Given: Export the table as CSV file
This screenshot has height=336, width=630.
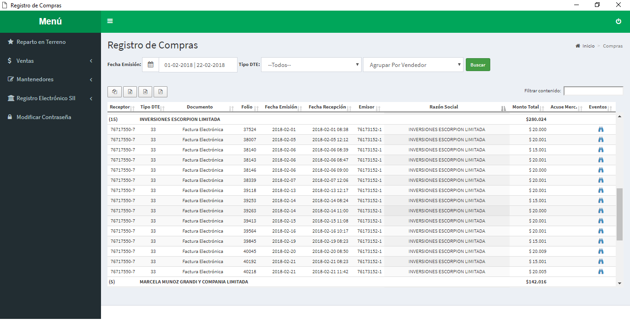Looking at the screenshot, I should tap(145, 92).
